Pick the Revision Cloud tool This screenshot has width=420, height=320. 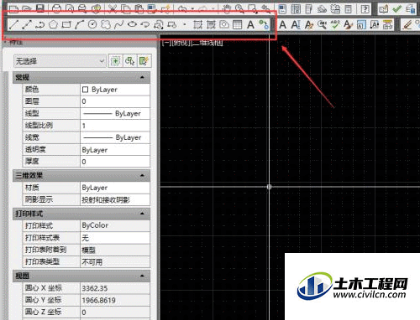(106, 24)
